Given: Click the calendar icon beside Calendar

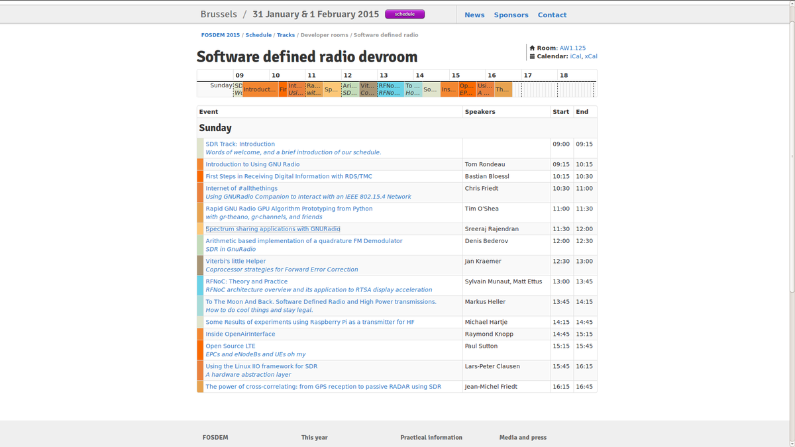Looking at the screenshot, I should pyautogui.click(x=532, y=56).
